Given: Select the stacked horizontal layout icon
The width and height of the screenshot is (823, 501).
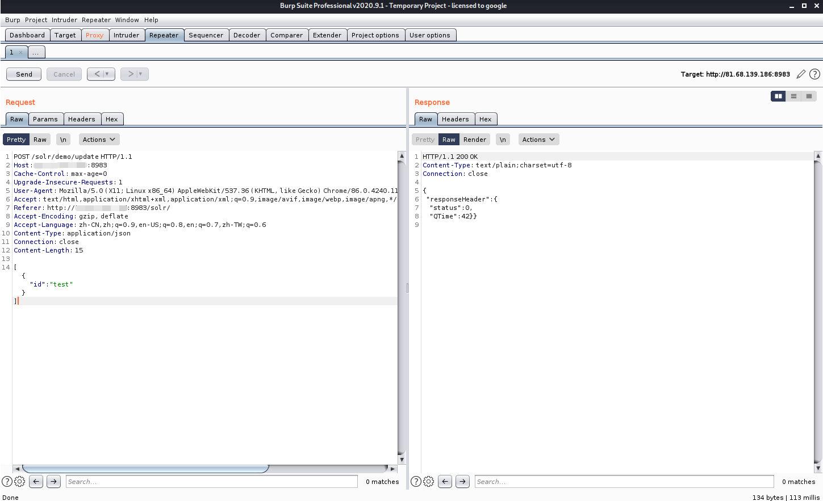Looking at the screenshot, I should pos(793,96).
